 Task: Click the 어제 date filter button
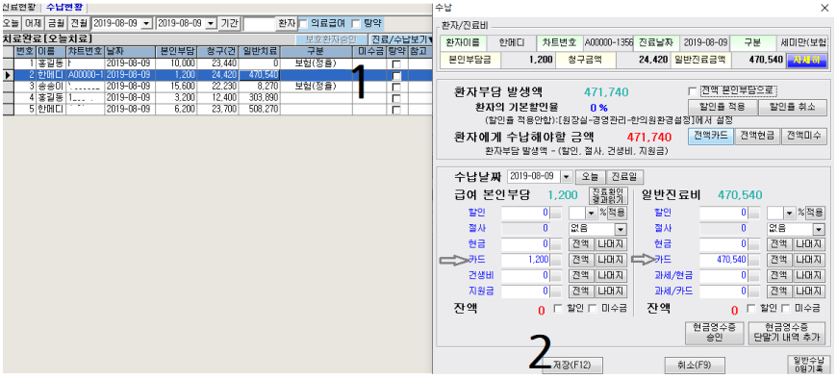pyautogui.click(x=34, y=23)
